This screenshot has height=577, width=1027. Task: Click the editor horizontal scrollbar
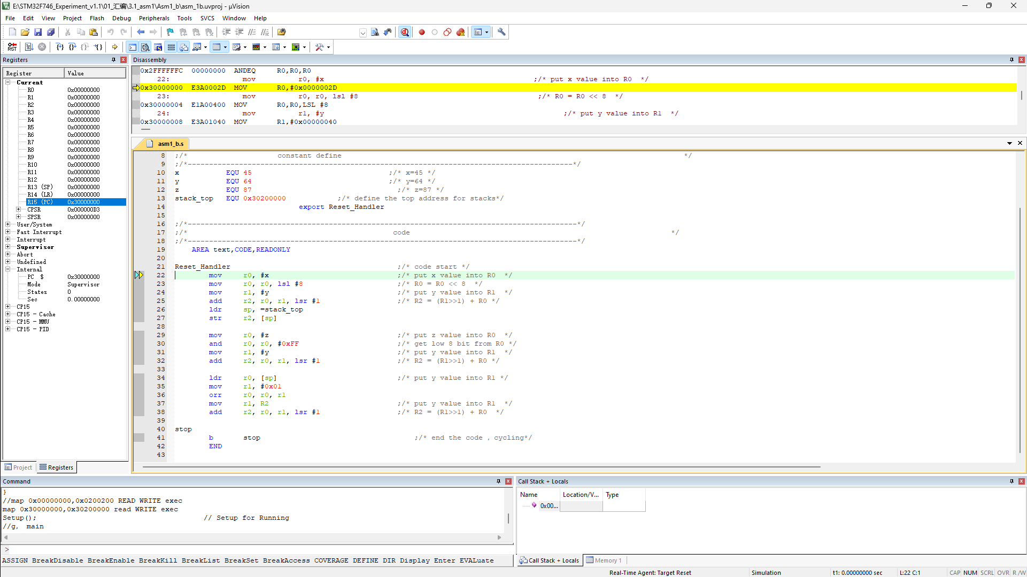(x=481, y=467)
